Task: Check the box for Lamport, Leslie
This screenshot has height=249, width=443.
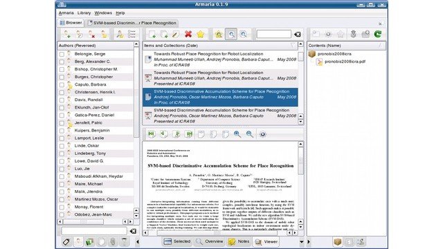Action: click(62, 138)
